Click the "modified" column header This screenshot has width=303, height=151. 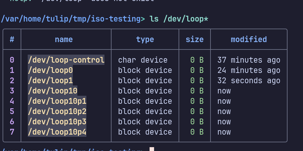coord(249,40)
